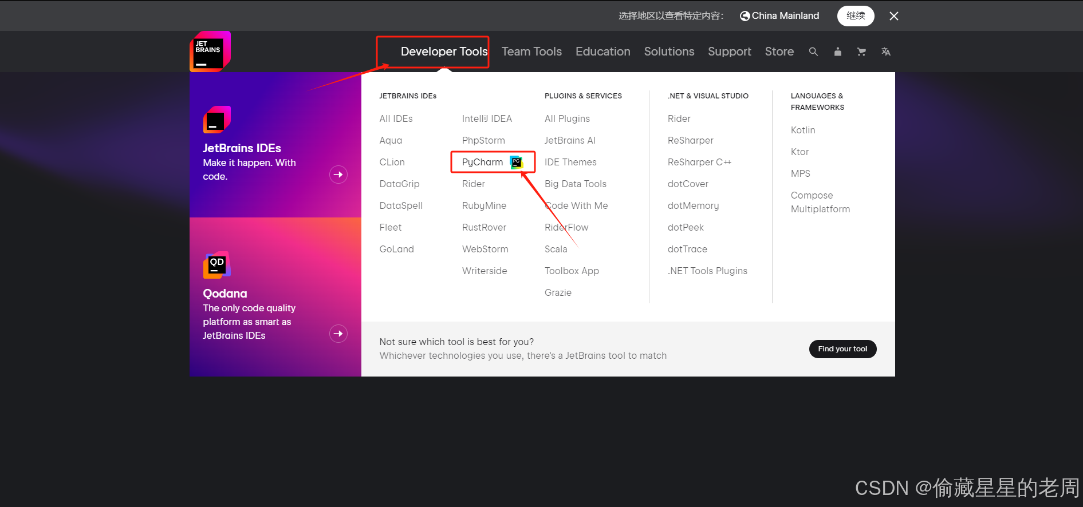
Task: Open the ReSharper link
Action: [x=690, y=141]
